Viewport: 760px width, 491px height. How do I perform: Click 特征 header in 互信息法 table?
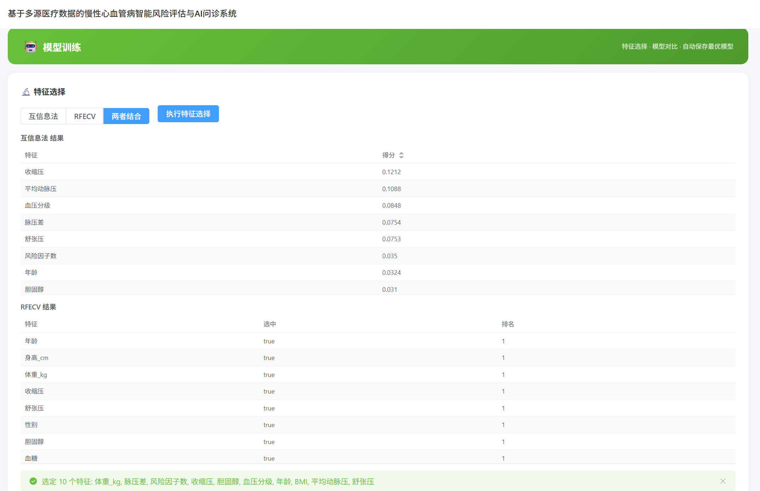pos(31,155)
